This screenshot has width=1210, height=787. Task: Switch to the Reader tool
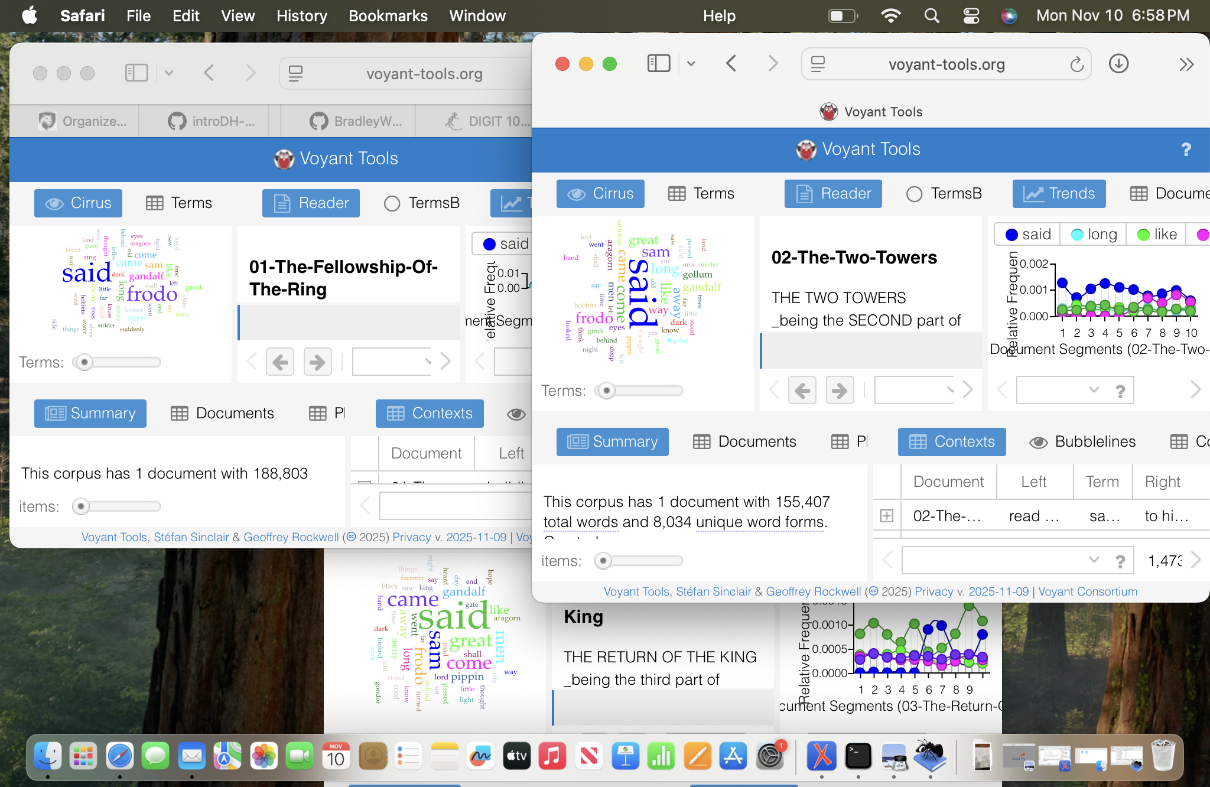pos(832,194)
